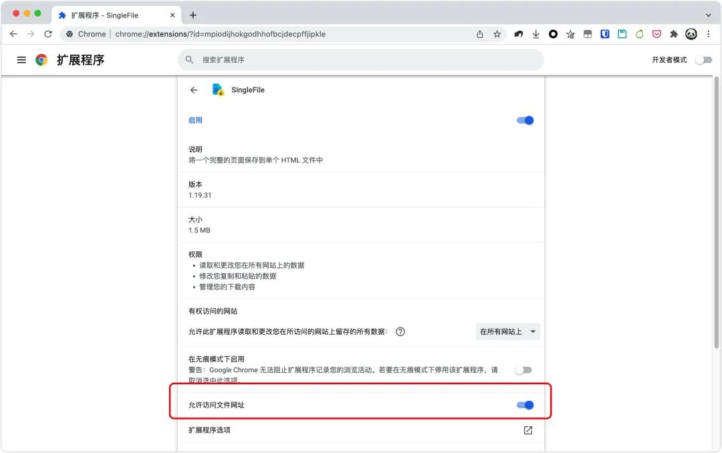Reload the extensions page

[48, 34]
